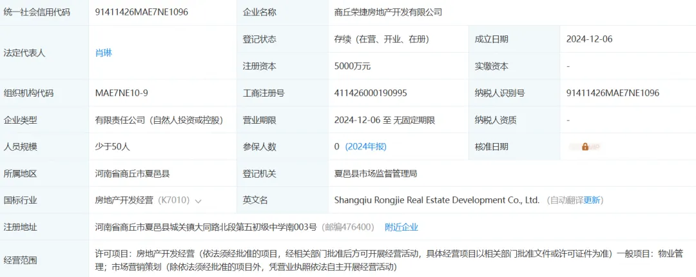Expand the 房地产开发经营 industry dropdown arrow
Screen dimensions: 696x277
click(198, 200)
